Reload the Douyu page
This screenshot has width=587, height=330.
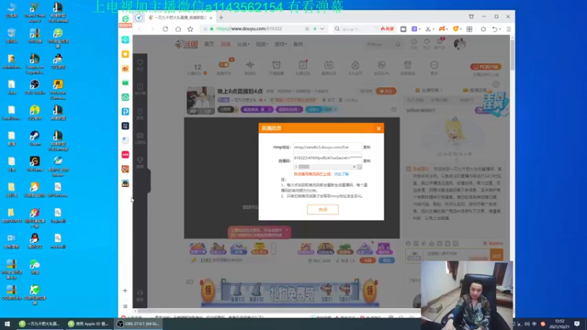click(165, 29)
